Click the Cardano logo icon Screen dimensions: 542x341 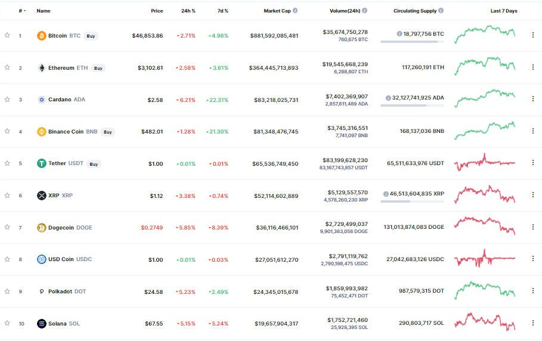coord(42,100)
